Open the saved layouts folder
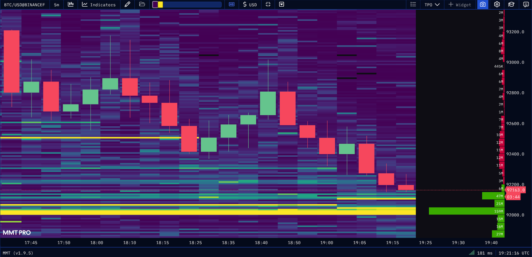This screenshot has height=257, width=532. click(x=142, y=4)
